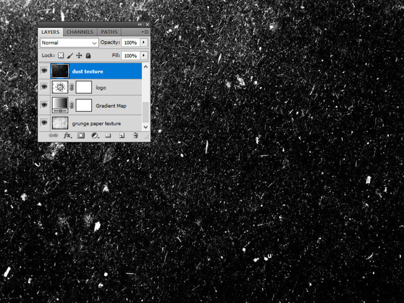Hide the dust texture layer
The image size is (404, 303).
(44, 71)
